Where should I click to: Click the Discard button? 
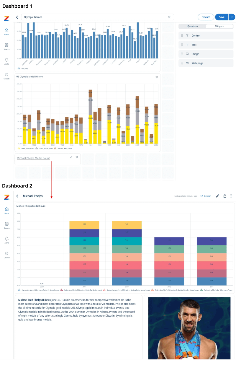coord(206,17)
